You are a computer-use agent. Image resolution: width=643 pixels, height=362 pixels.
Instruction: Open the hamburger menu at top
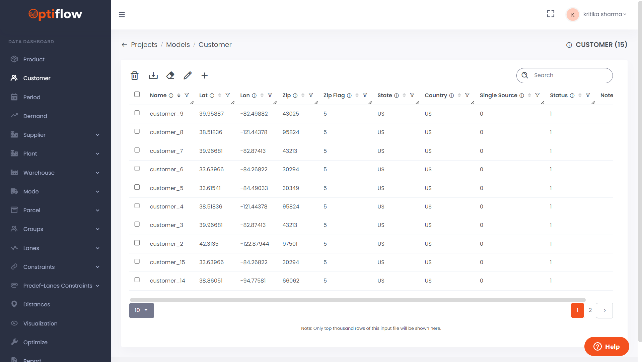[122, 14]
